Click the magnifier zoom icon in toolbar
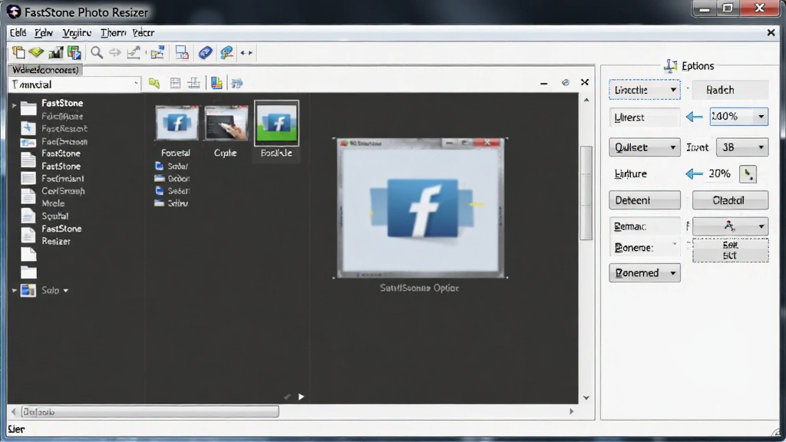The image size is (786, 442). click(x=97, y=52)
